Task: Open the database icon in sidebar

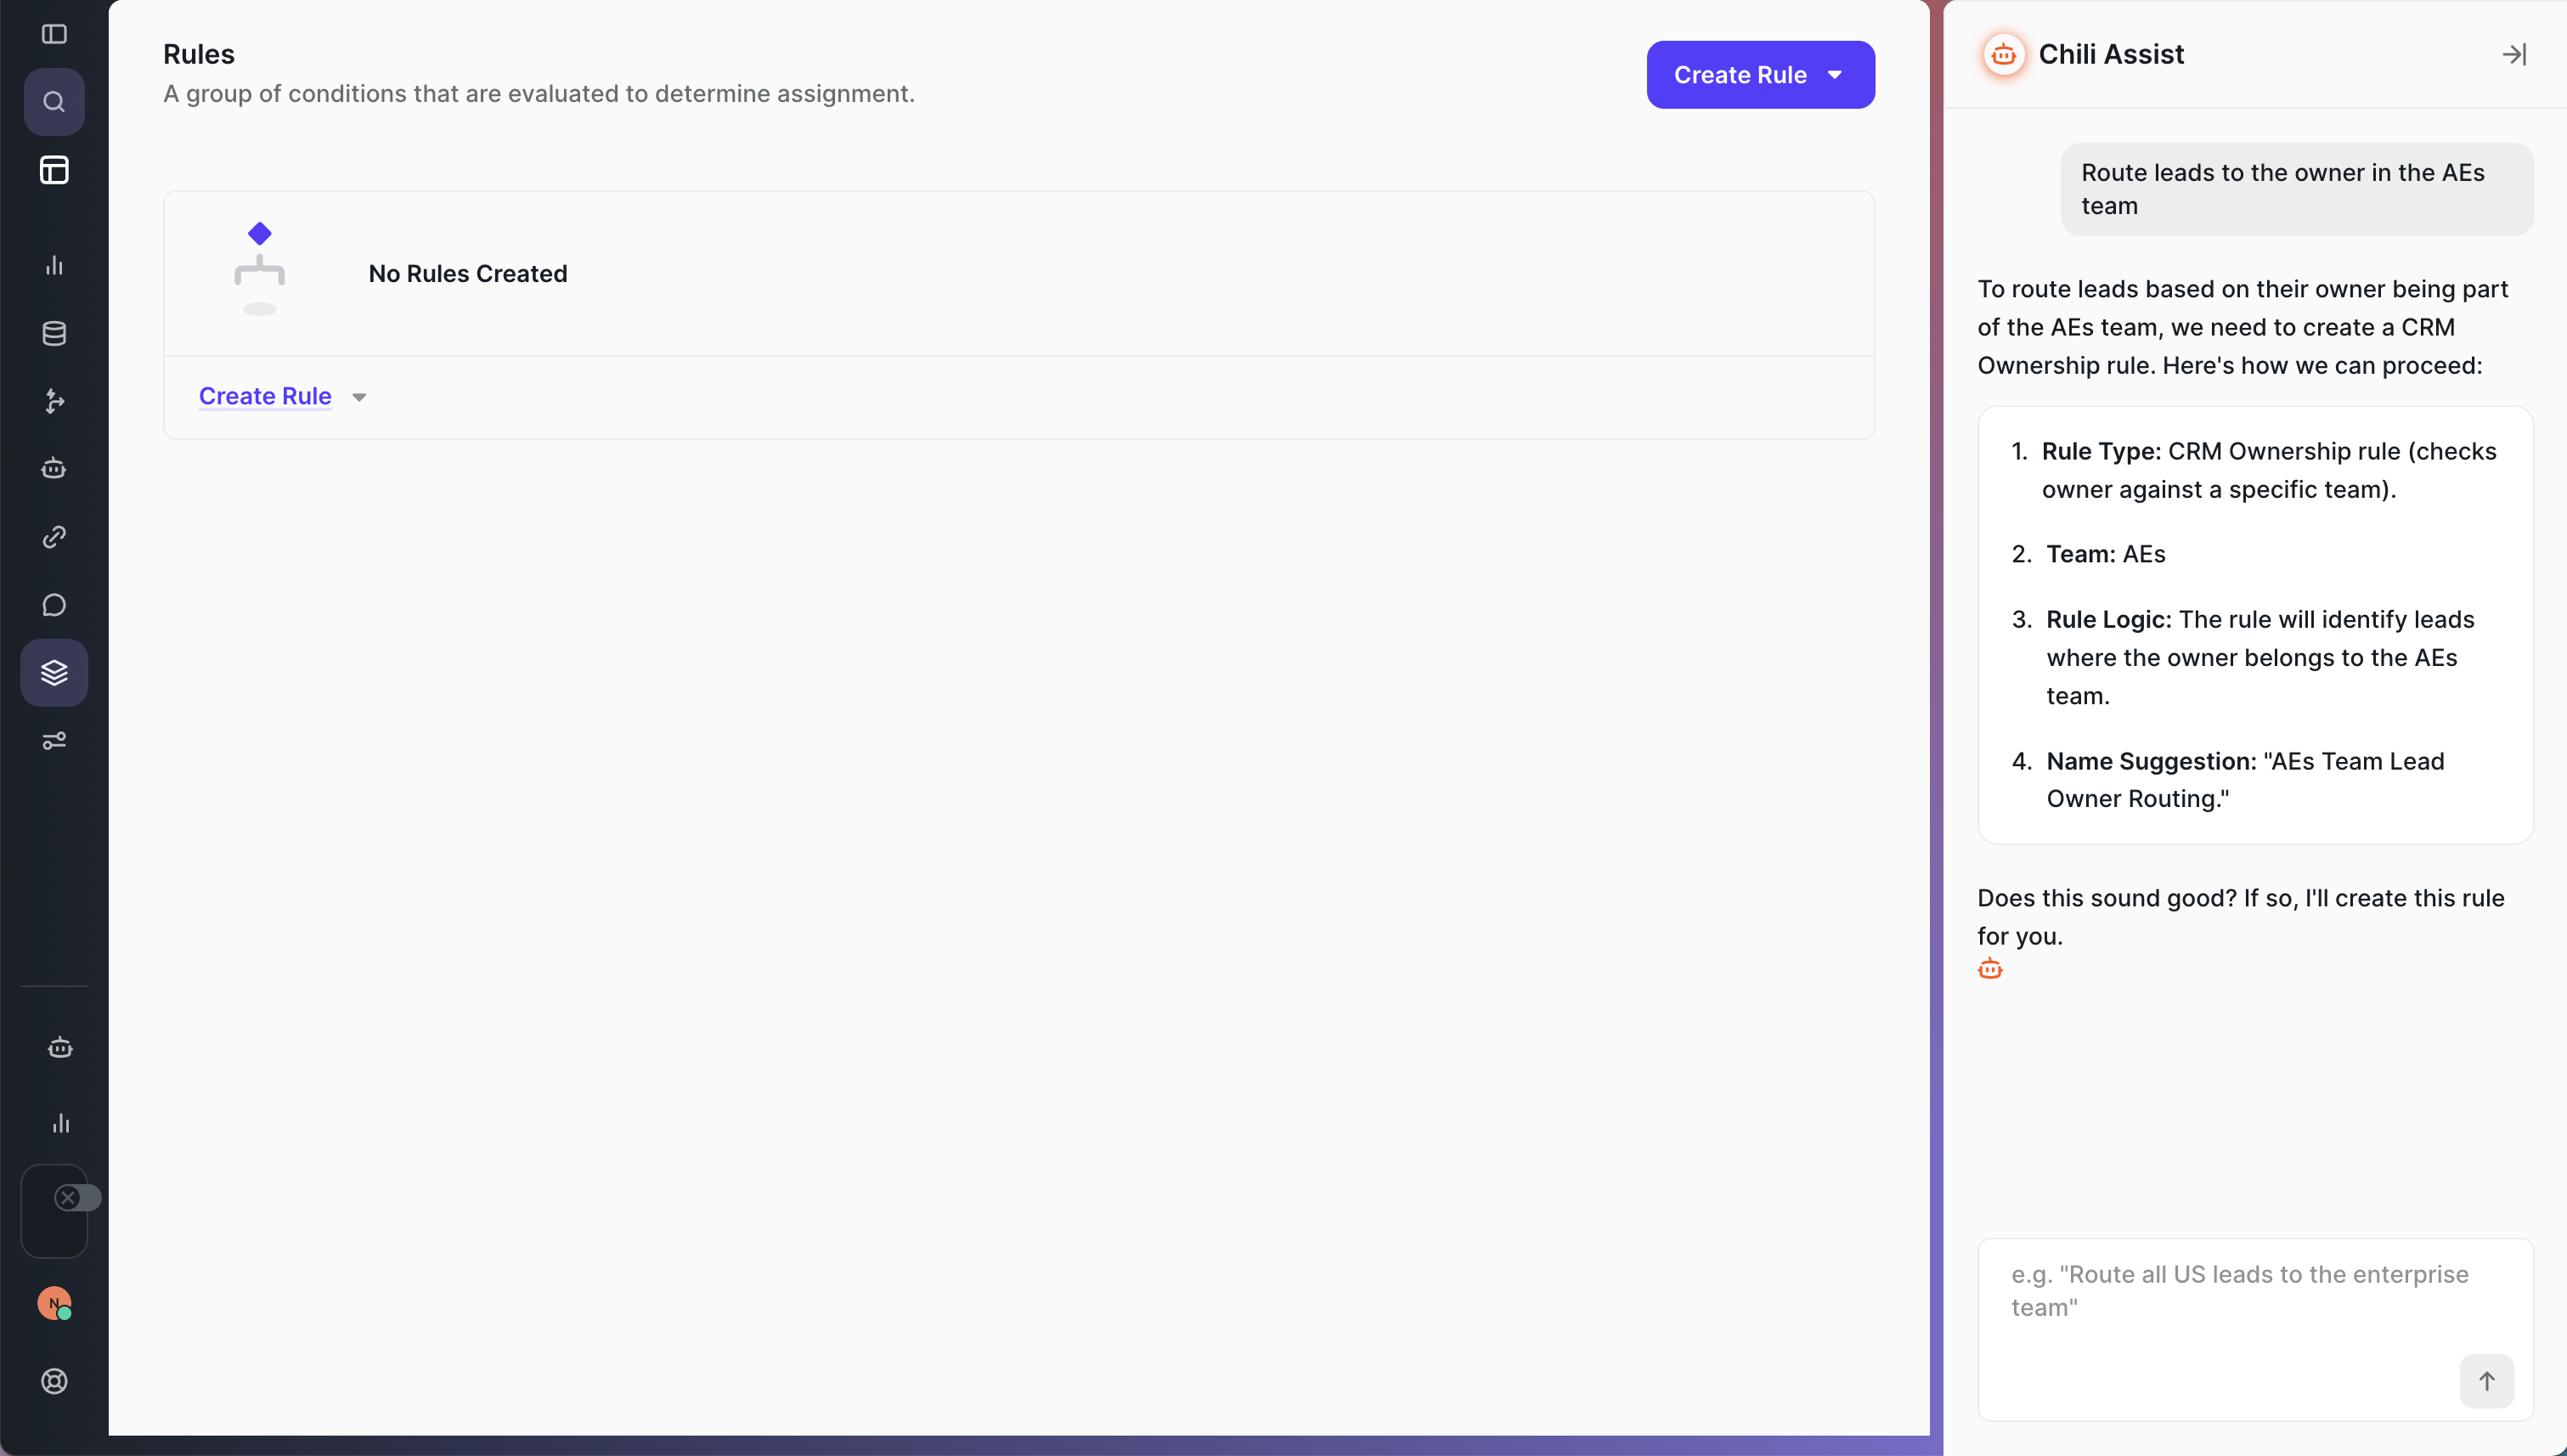Action: pos(54,333)
